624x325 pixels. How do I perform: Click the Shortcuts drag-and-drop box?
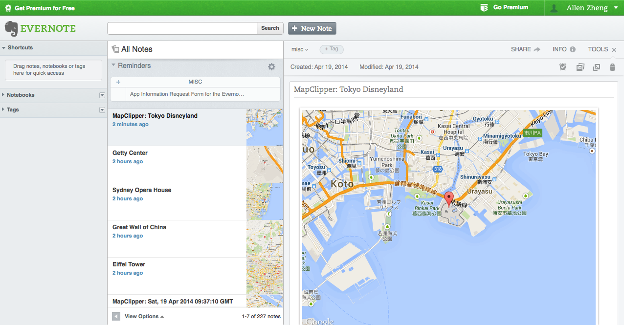coord(53,70)
